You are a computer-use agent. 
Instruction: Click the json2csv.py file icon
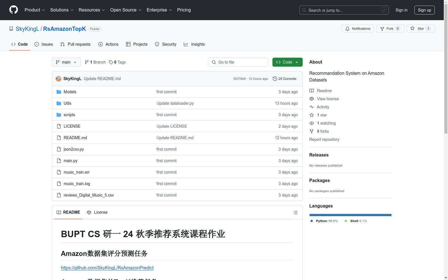coord(59,149)
